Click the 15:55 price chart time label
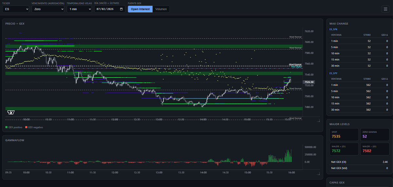This screenshot has width=393, height=187. pos(288,120)
